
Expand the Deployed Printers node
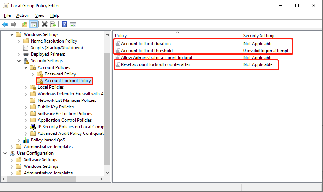pyautogui.click(x=19, y=55)
